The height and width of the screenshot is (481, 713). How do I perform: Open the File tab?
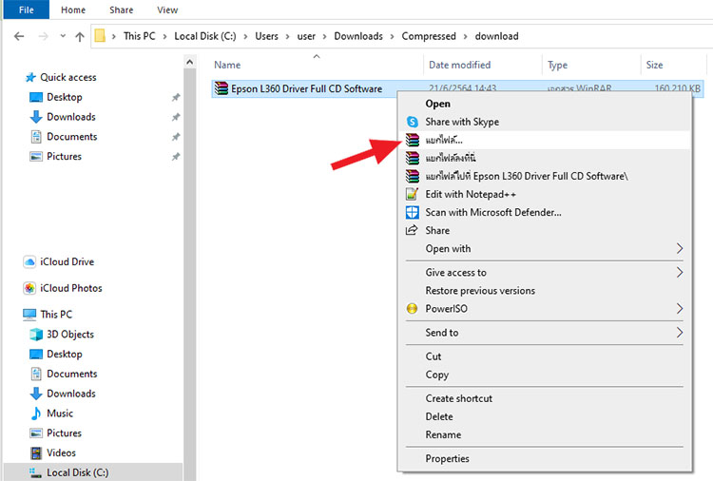click(27, 10)
